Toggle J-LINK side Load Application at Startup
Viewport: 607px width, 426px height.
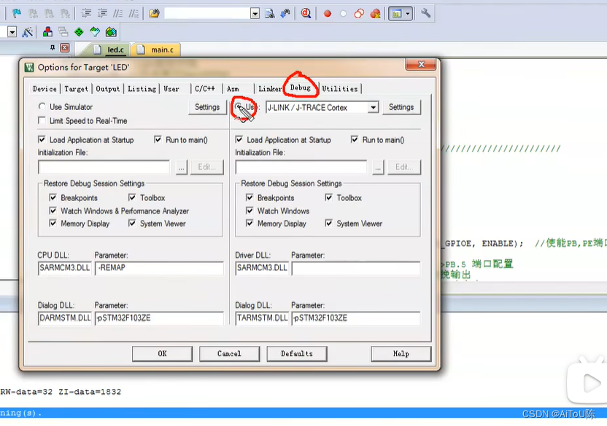239,139
